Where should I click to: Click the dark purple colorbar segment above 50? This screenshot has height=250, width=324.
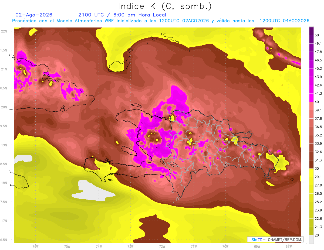311,31
